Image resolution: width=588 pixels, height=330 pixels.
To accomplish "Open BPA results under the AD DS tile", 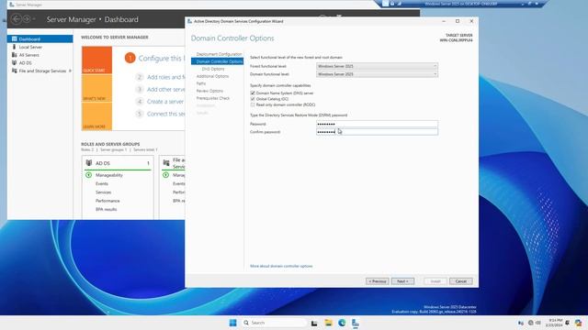I will 107,210.
